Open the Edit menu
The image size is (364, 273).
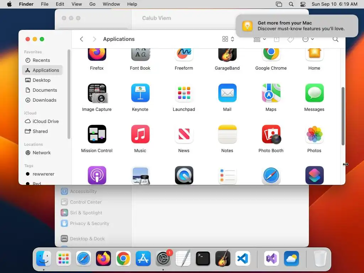60,4
